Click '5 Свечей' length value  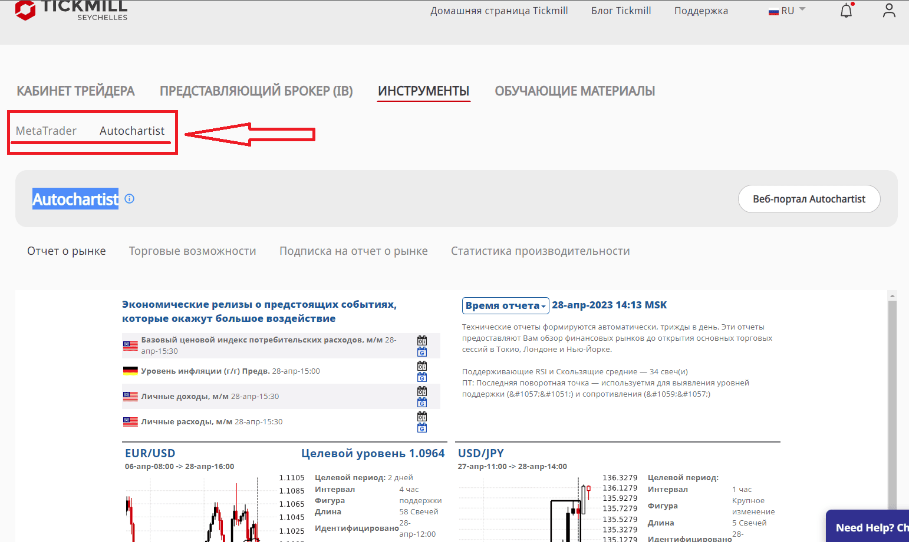tap(749, 523)
